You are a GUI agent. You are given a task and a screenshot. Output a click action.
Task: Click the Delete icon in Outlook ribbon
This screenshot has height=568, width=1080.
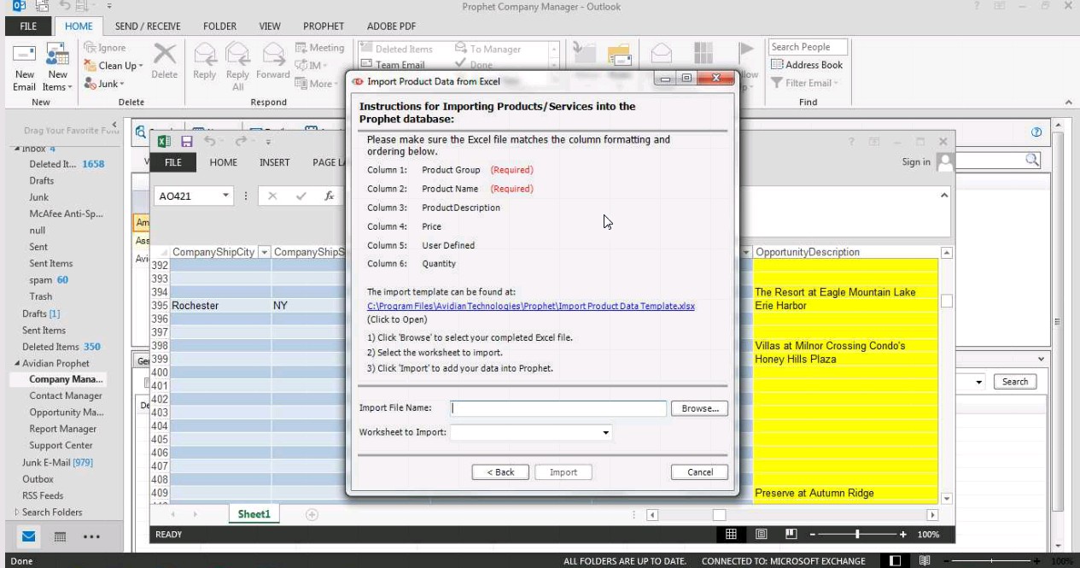tap(164, 61)
